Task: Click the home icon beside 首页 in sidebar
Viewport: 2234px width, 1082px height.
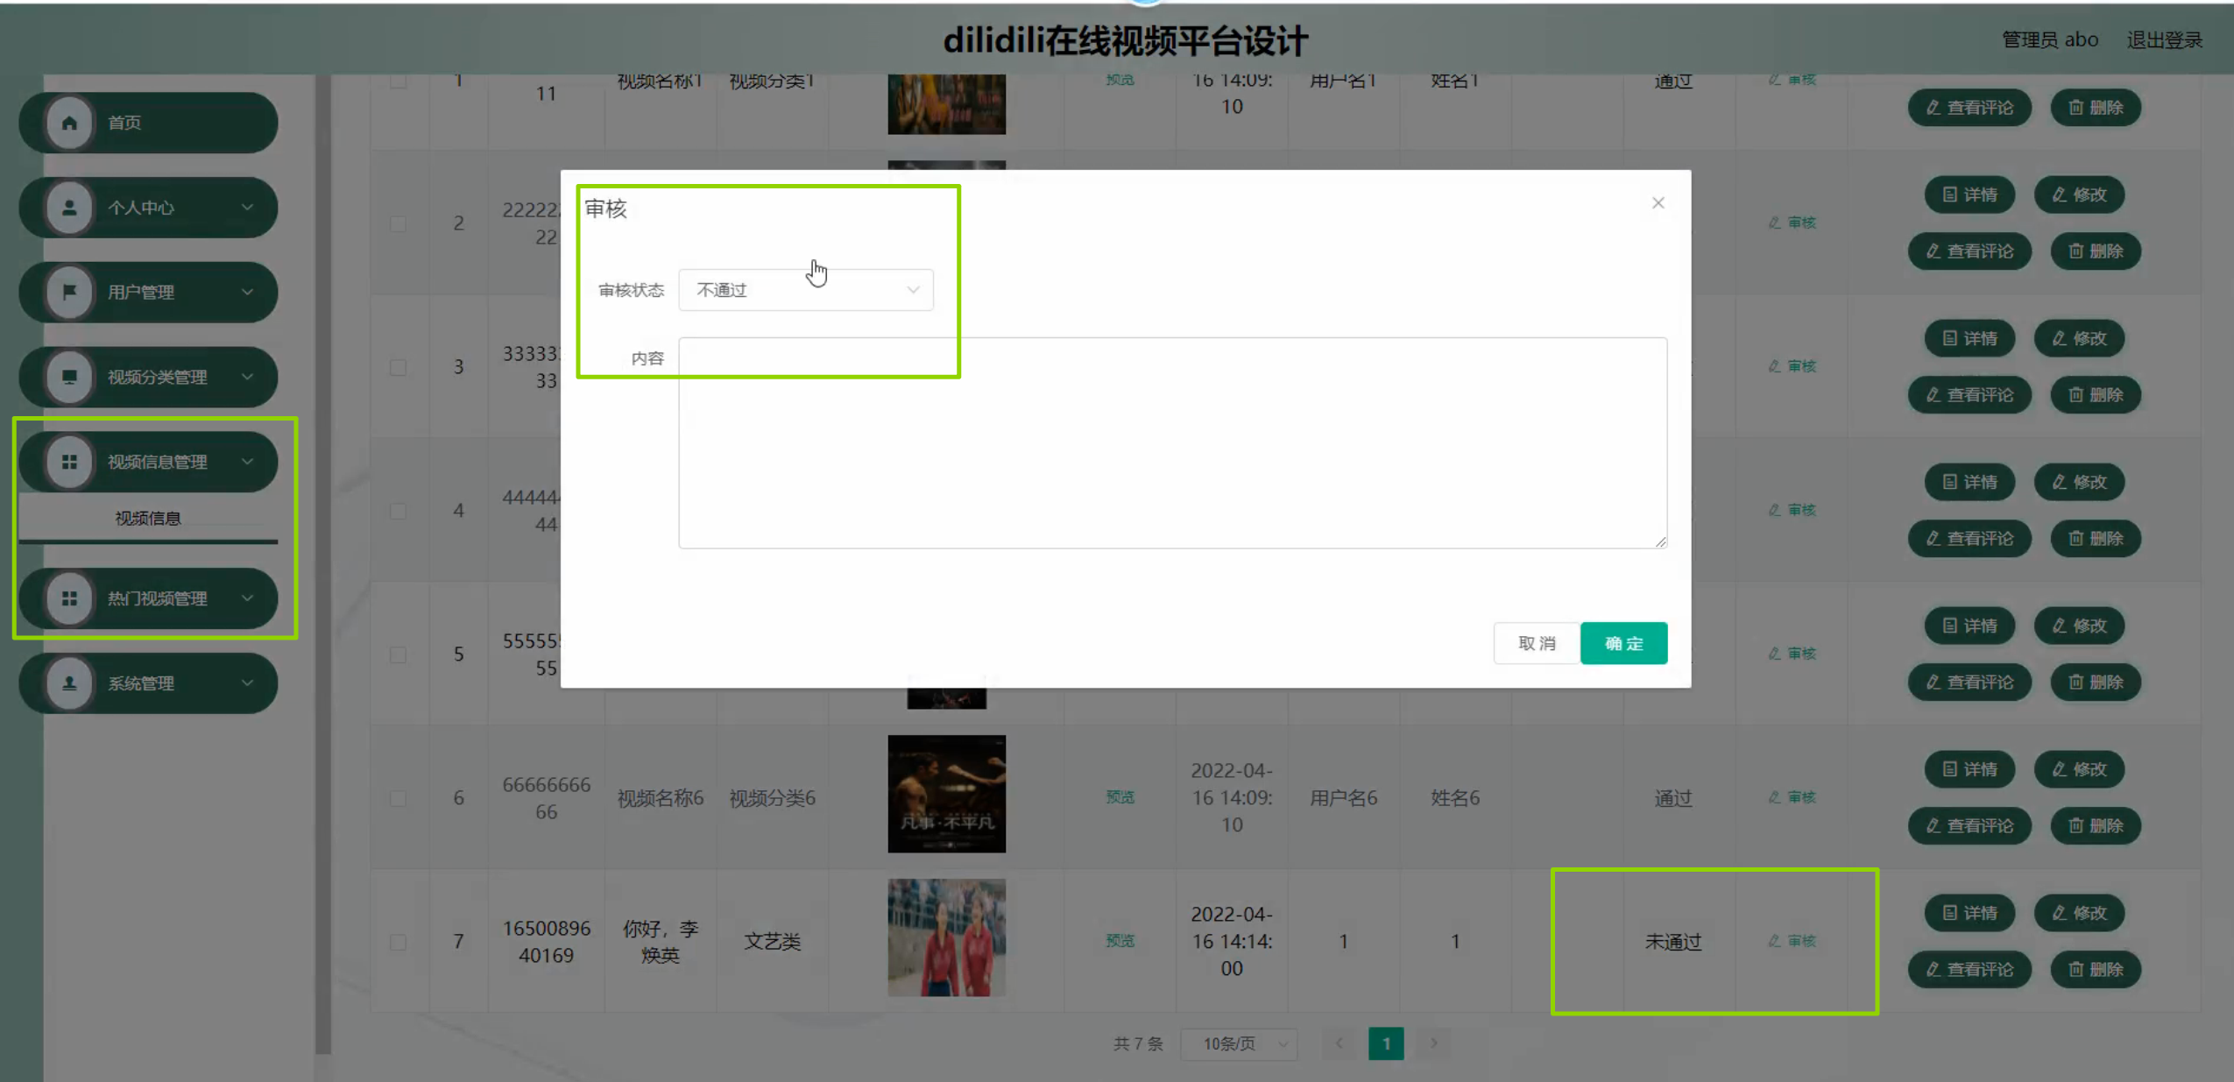Action: pos(69,123)
